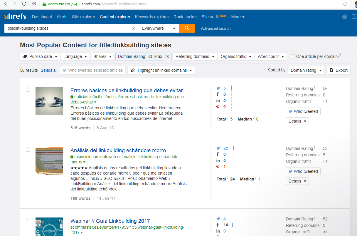
Task: Go to Content explorer tab
Action: 115,17
